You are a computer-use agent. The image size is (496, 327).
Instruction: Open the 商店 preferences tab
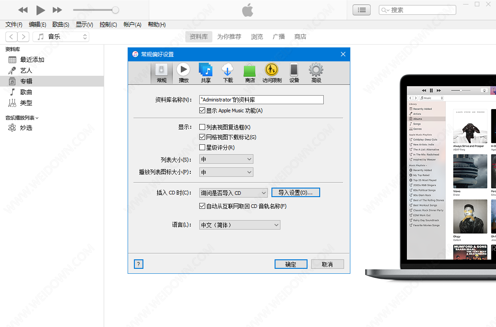coord(250,73)
